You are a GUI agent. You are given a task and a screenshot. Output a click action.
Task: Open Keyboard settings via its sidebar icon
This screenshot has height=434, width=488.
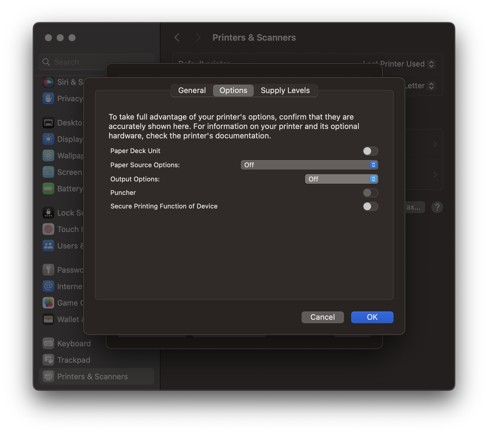tap(48, 343)
